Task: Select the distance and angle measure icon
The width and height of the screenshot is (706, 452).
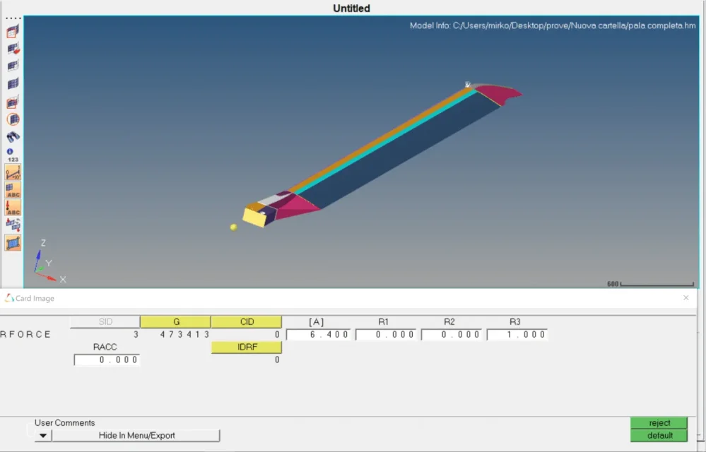Action: coord(13,172)
